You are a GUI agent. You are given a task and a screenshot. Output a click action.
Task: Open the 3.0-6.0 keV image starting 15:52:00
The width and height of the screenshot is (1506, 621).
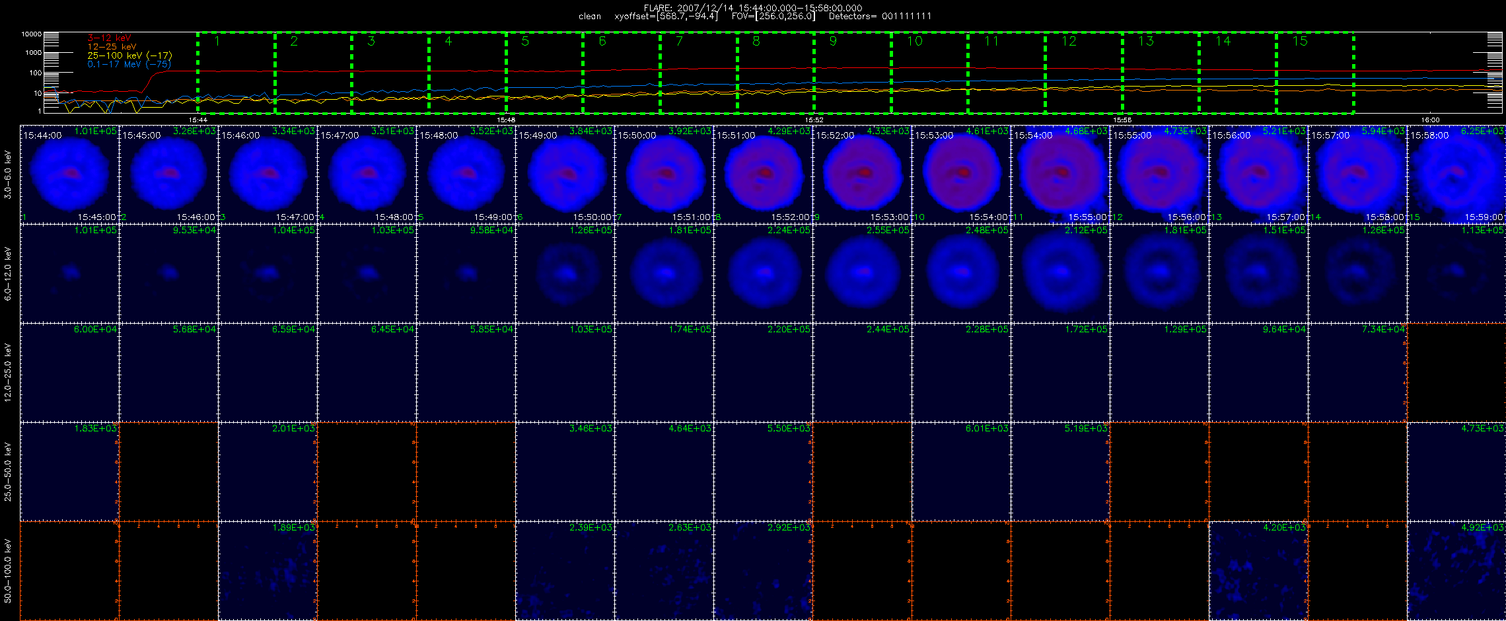pos(863,174)
